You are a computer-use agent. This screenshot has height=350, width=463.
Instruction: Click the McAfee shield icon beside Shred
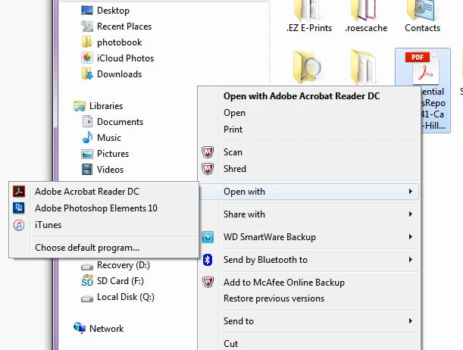[208, 169]
